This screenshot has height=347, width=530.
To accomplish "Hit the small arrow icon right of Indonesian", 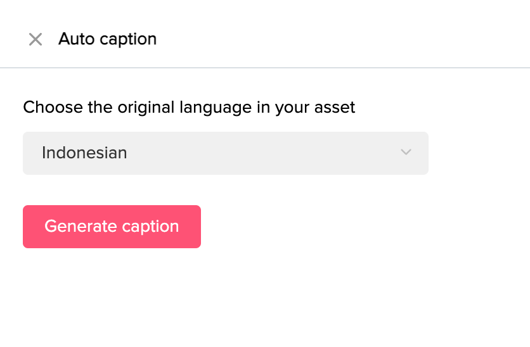I will pos(406,153).
